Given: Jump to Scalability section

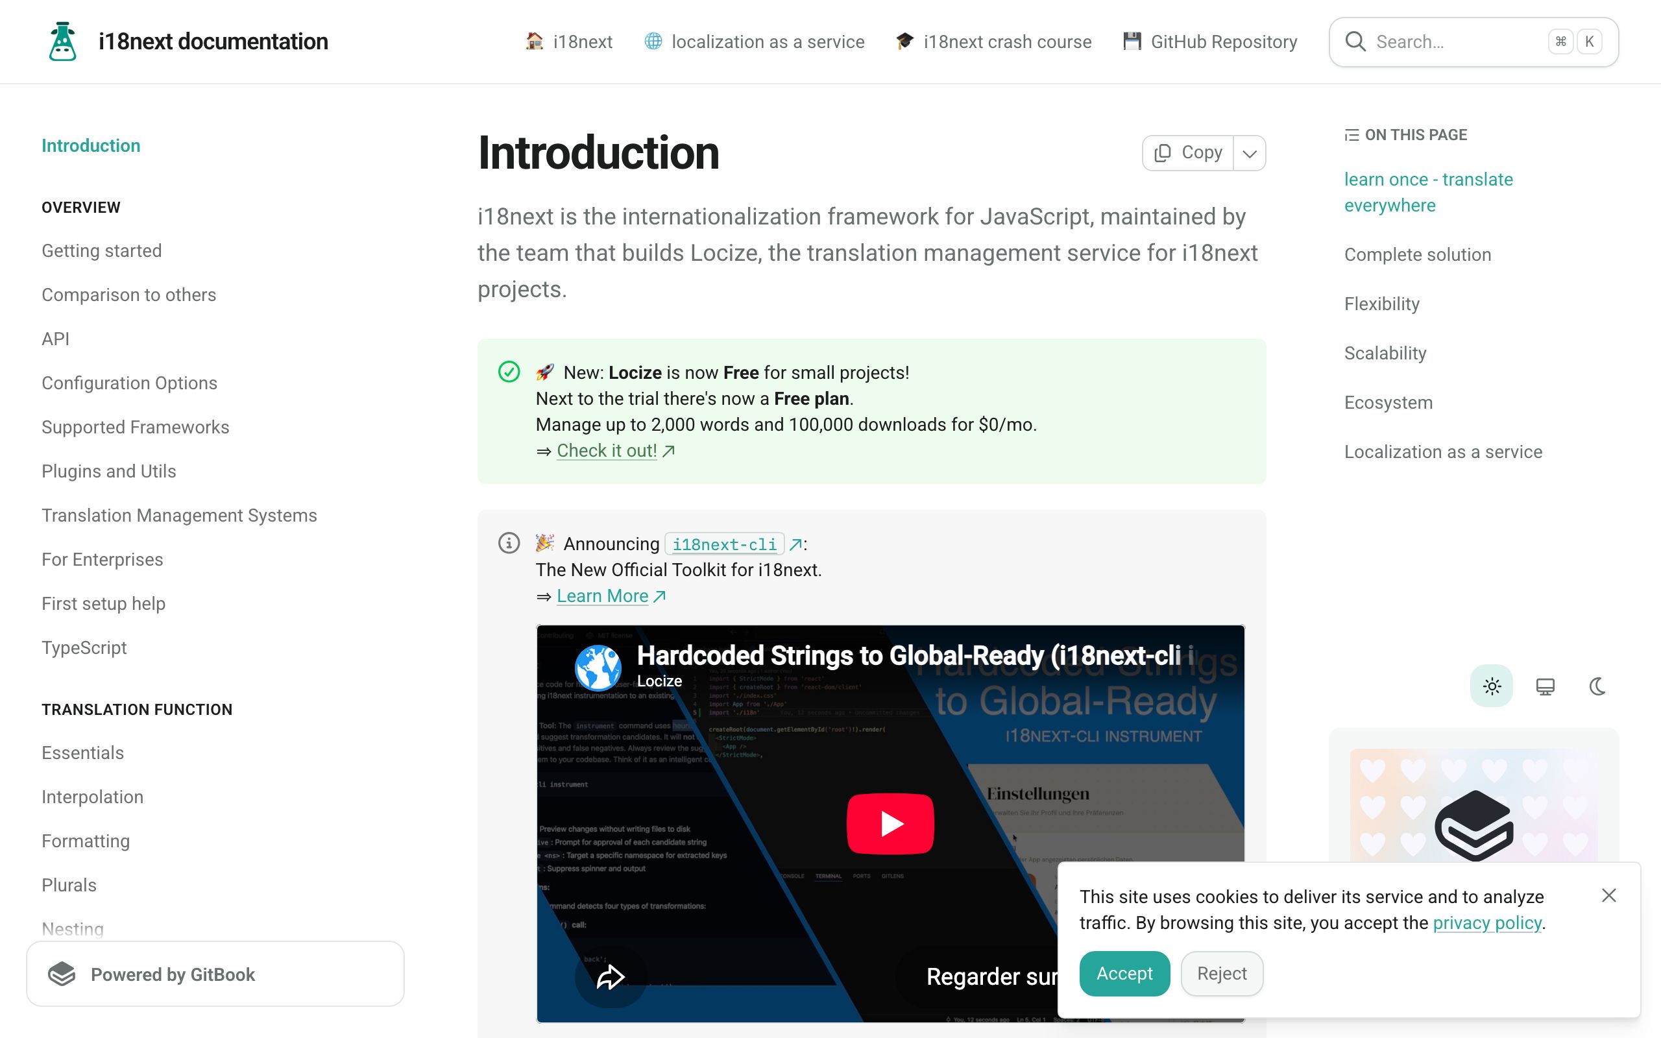Looking at the screenshot, I should tap(1385, 354).
